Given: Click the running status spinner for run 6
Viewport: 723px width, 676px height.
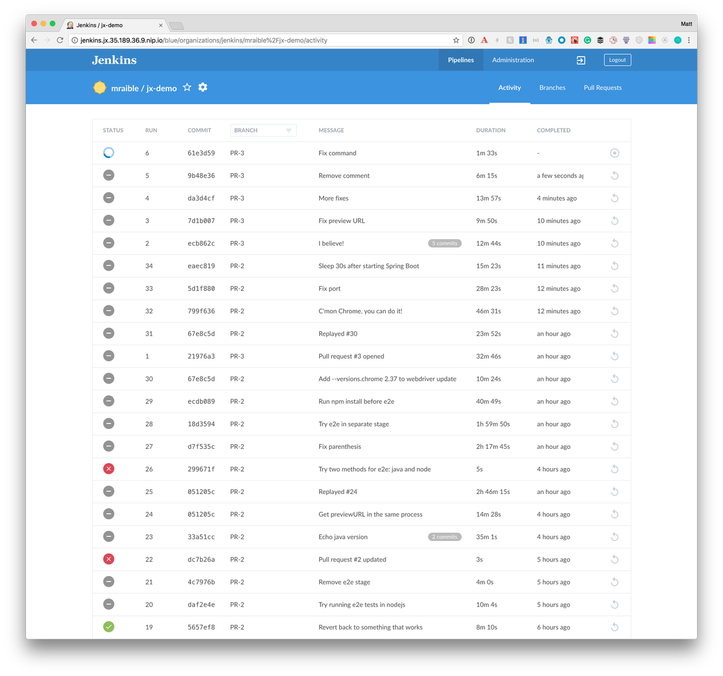Looking at the screenshot, I should tap(108, 153).
